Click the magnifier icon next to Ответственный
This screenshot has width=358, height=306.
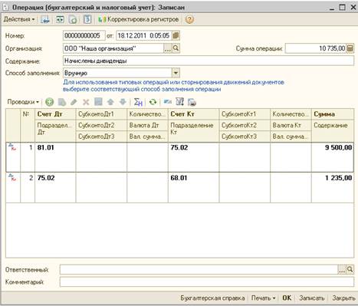350,269
